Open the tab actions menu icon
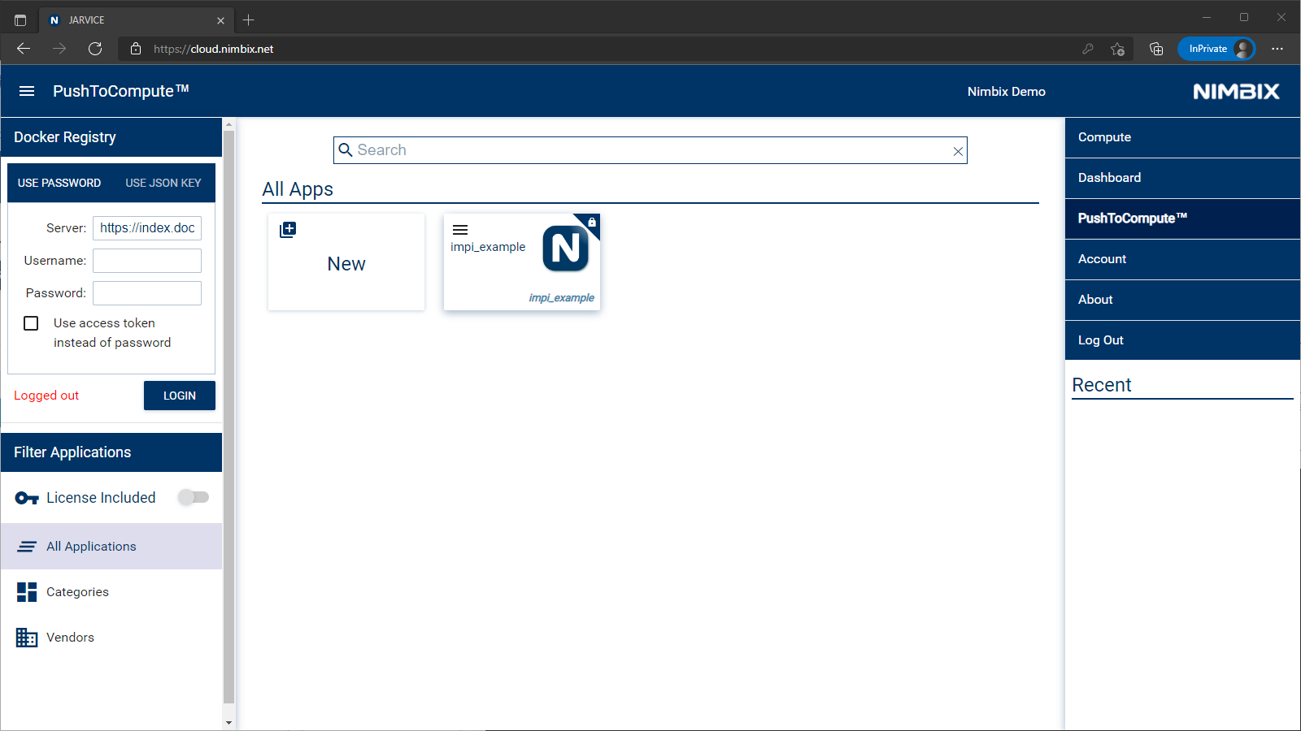Screen dimensions: 1301x731 click(x=20, y=20)
